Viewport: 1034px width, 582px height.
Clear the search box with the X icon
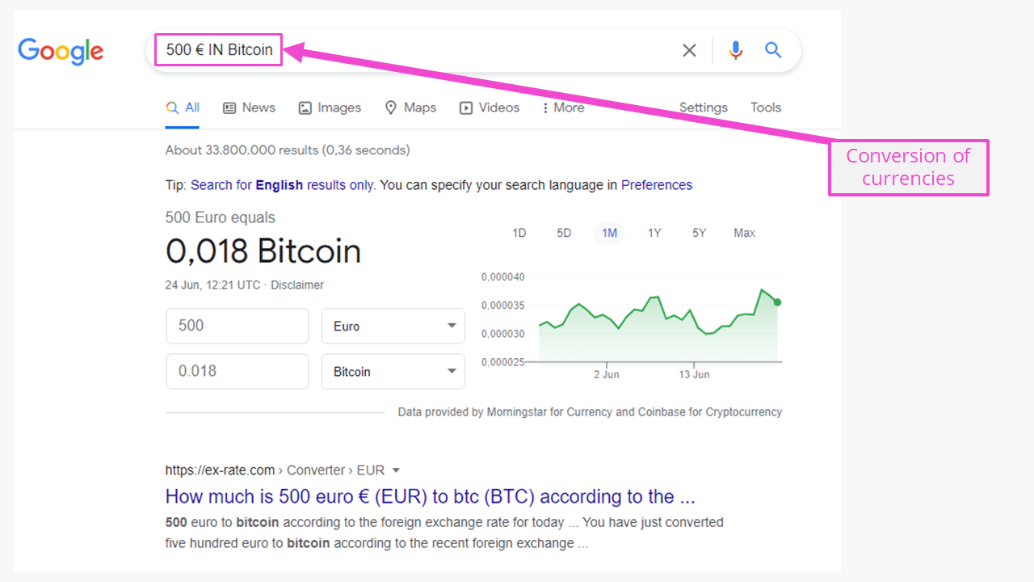(x=689, y=50)
